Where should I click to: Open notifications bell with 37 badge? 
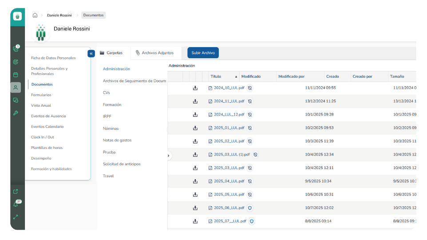click(x=16, y=204)
